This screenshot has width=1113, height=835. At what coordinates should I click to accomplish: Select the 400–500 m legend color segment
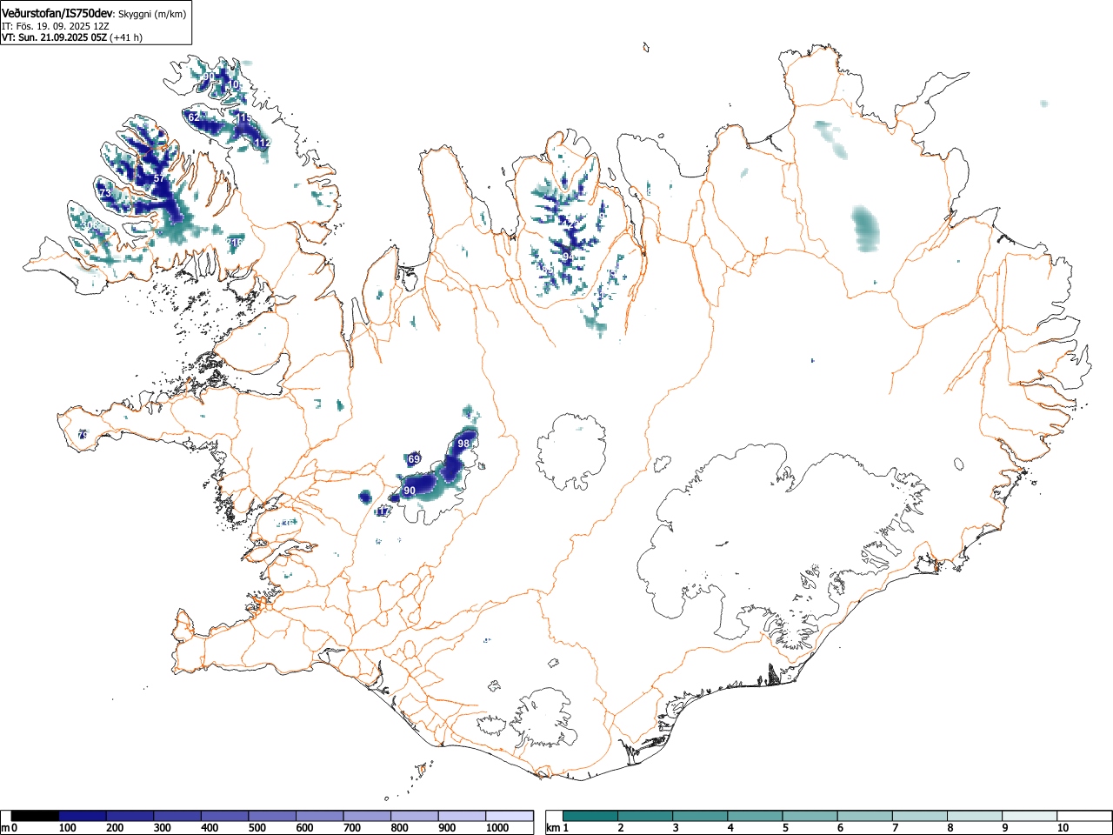(225, 816)
